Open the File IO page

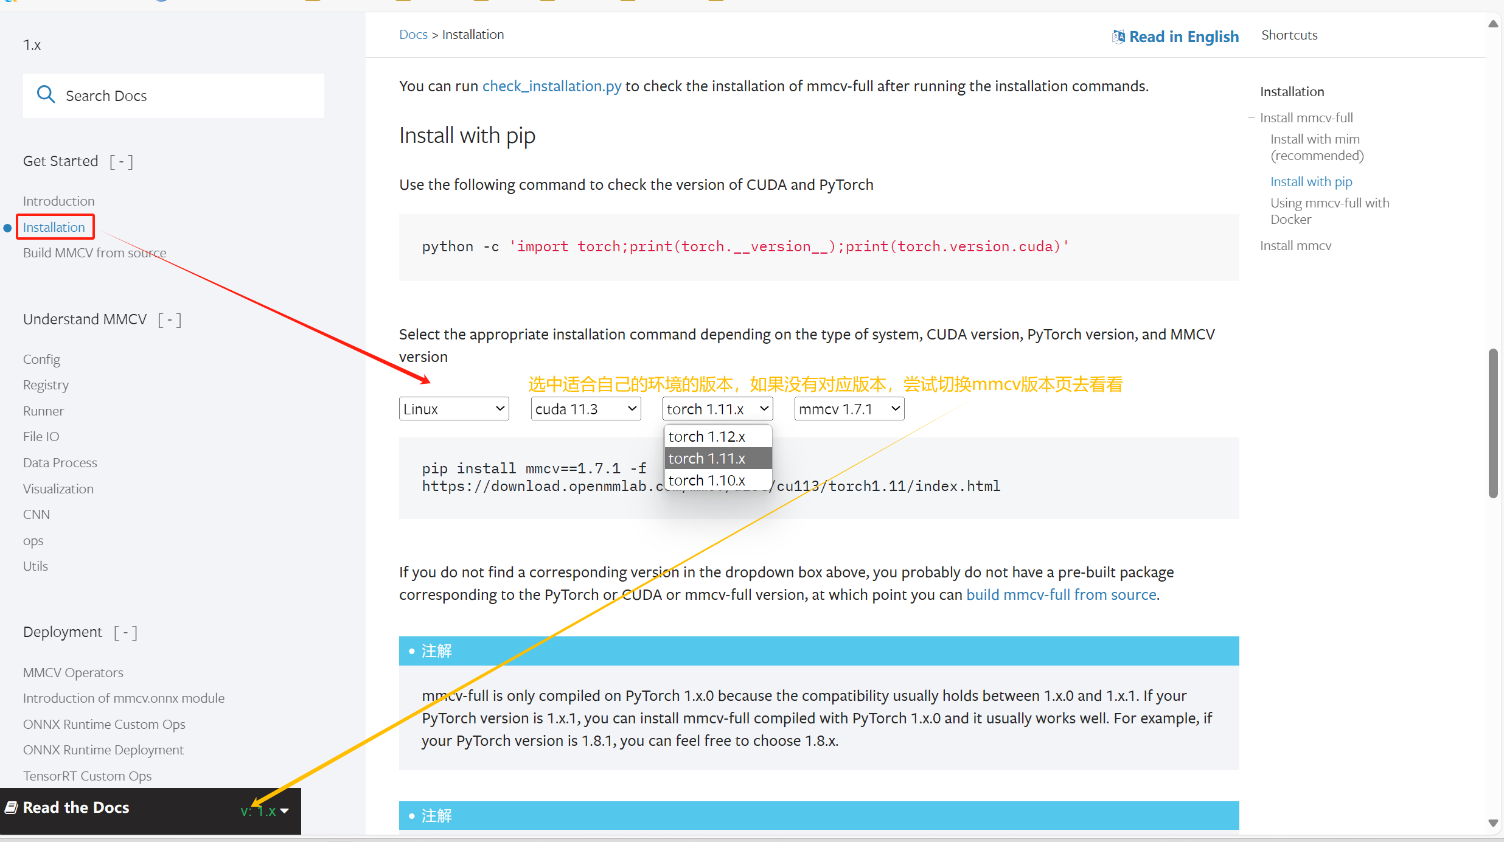41,436
